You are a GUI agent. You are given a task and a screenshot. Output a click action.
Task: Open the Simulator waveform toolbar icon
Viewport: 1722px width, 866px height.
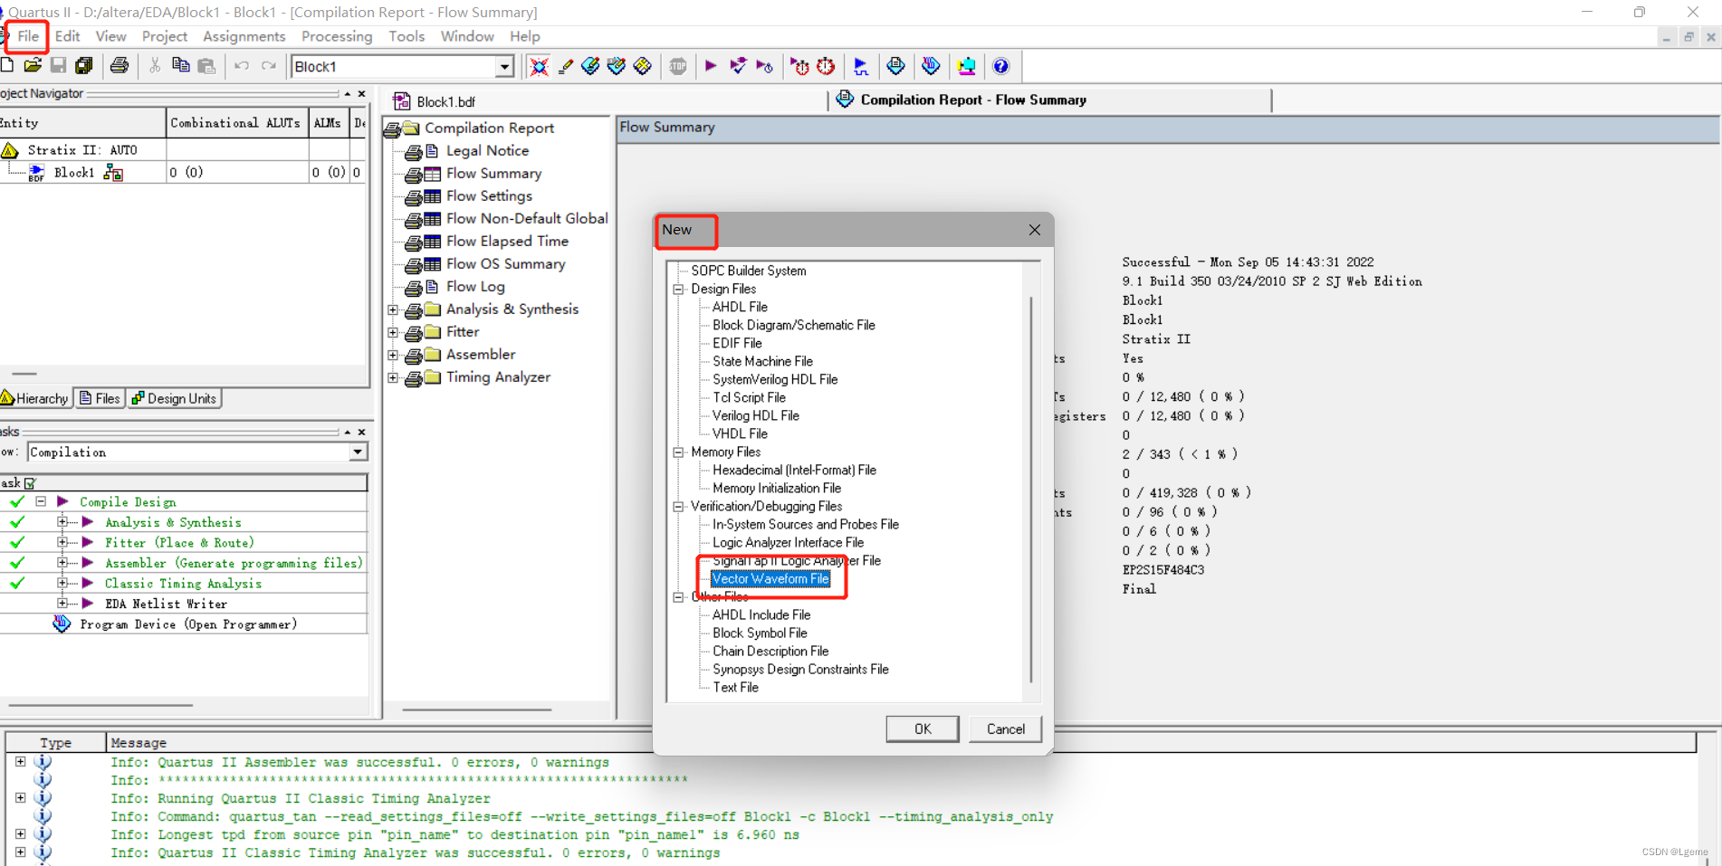tap(861, 66)
